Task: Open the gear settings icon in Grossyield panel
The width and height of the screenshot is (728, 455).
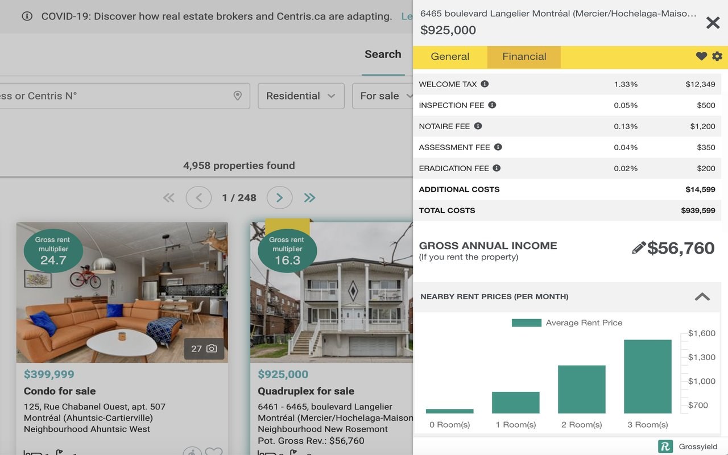Action: click(717, 56)
